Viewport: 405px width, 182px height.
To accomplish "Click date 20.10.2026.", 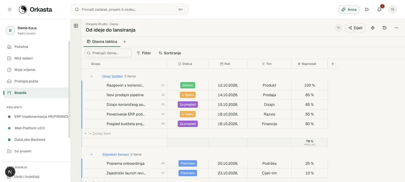I will coord(228,163).
